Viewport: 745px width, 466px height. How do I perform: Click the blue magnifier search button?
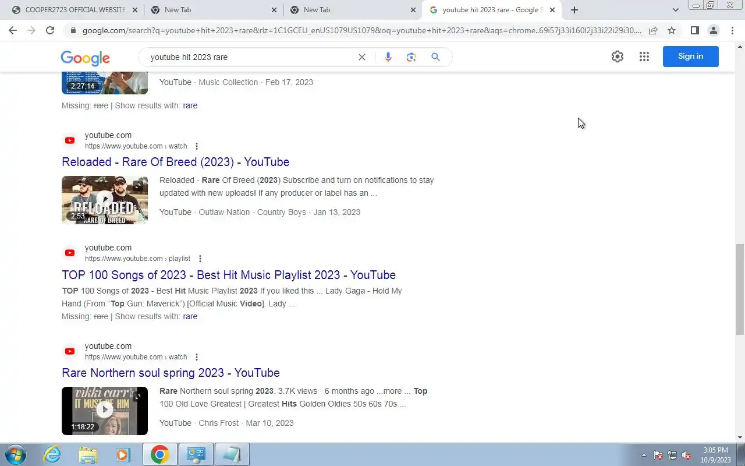(x=435, y=57)
